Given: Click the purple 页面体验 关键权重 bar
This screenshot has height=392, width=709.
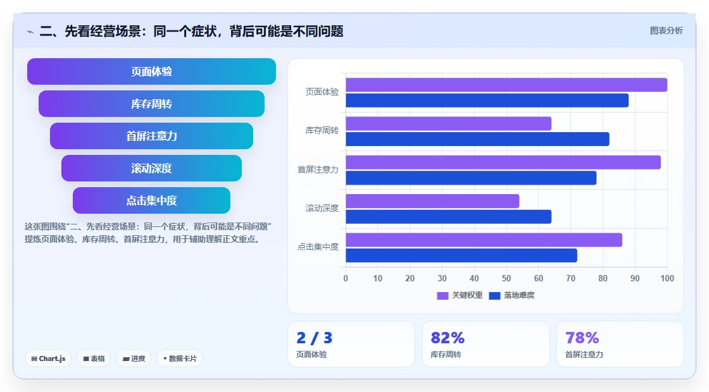Looking at the screenshot, I should point(506,85).
